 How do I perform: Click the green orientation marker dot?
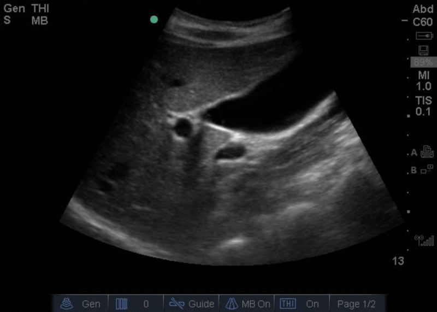tap(154, 19)
